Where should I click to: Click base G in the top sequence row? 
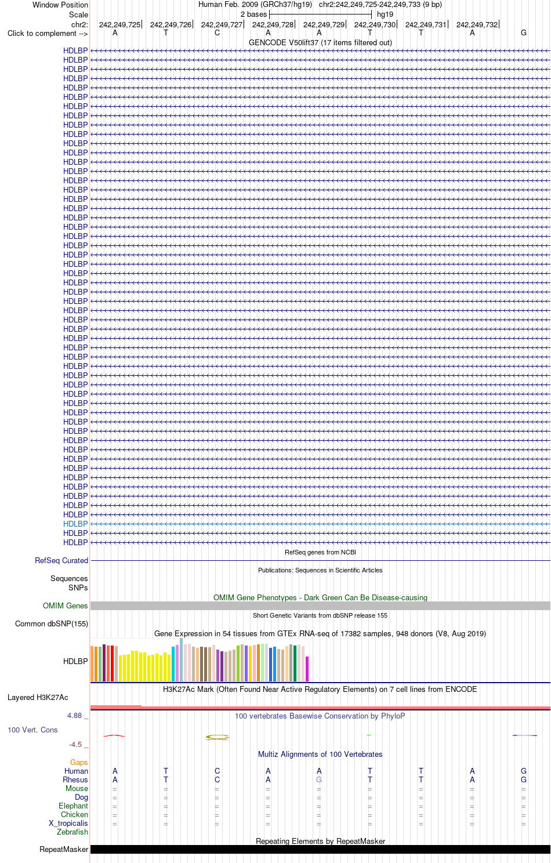tap(524, 33)
